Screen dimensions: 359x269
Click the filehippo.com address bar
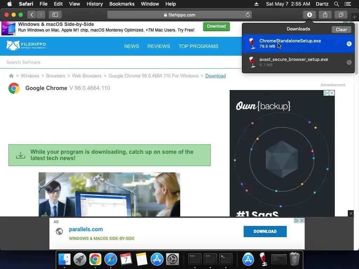pyautogui.click(x=179, y=15)
